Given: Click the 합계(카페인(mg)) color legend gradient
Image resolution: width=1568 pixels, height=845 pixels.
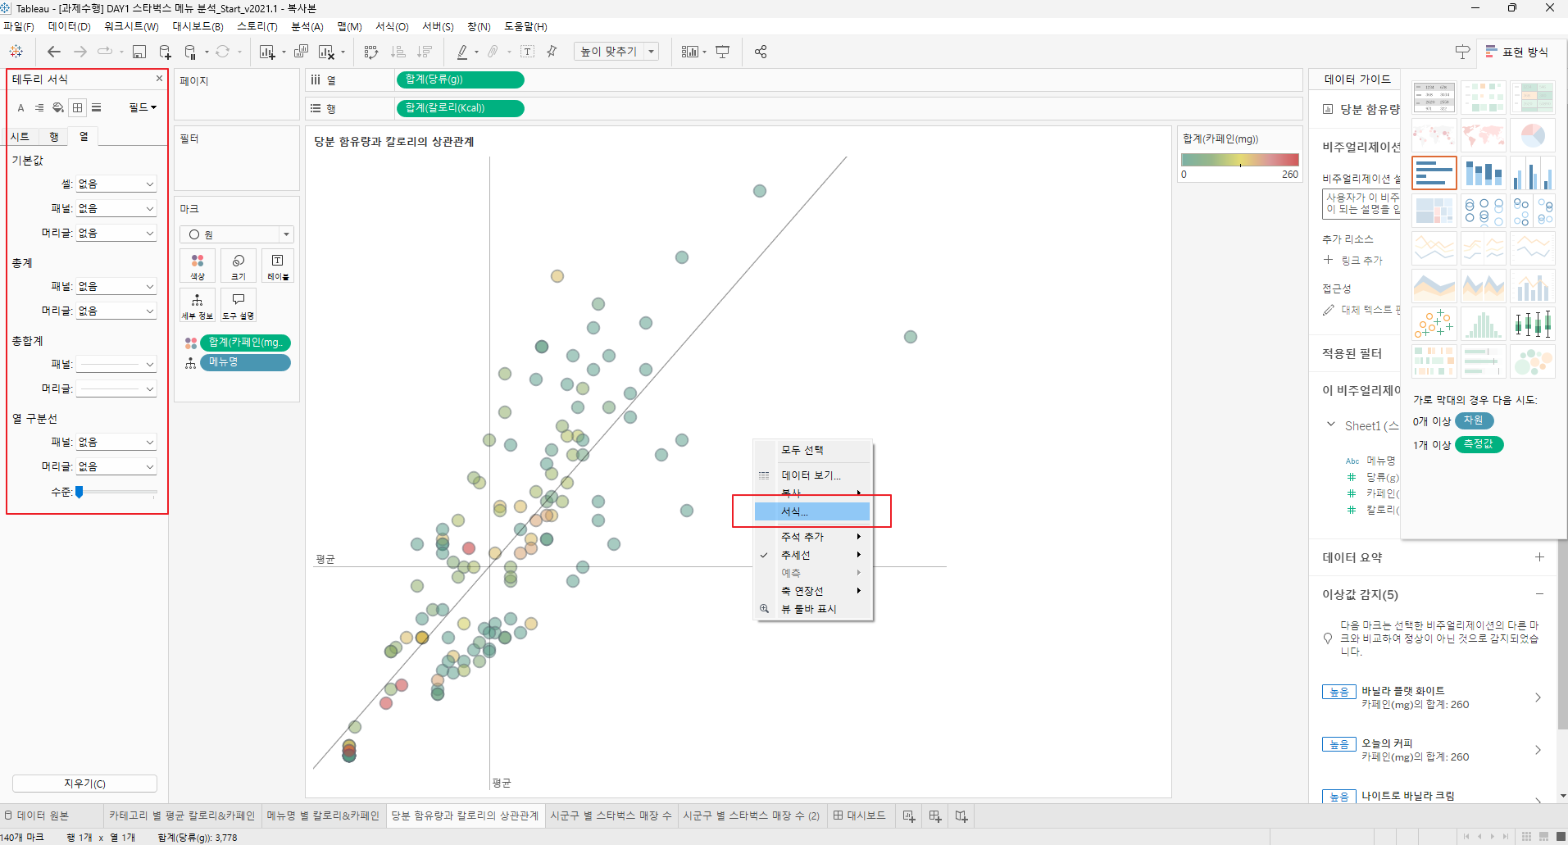Looking at the screenshot, I should click(1239, 160).
